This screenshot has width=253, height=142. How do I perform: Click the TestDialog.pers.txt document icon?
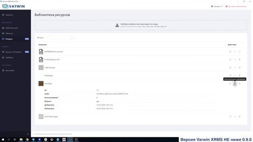click(x=41, y=60)
